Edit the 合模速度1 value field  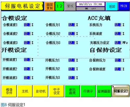pos(27,25)
